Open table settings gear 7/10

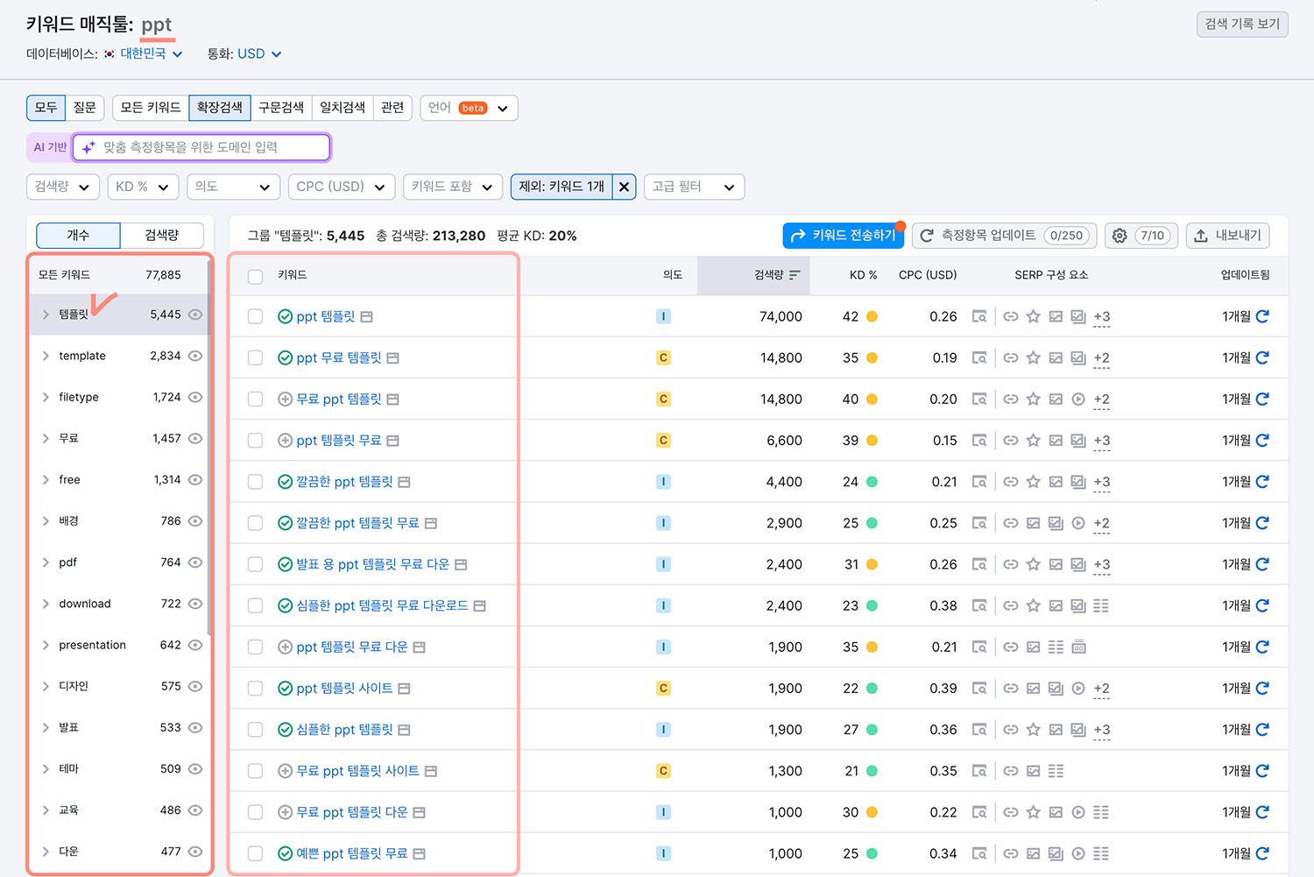(1141, 236)
